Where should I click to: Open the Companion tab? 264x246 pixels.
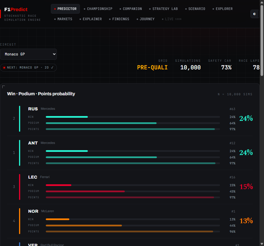pos(131,9)
